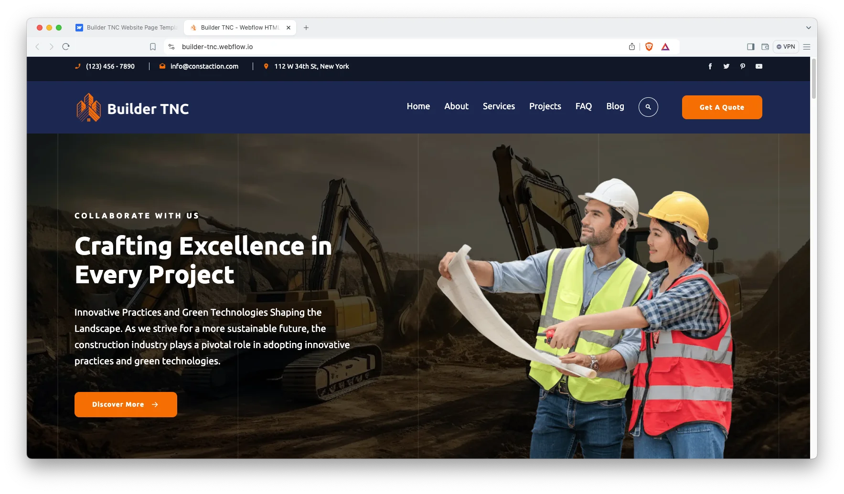Viewport: 844px width, 494px height.
Task: Open the share icon in address bar
Action: point(632,47)
